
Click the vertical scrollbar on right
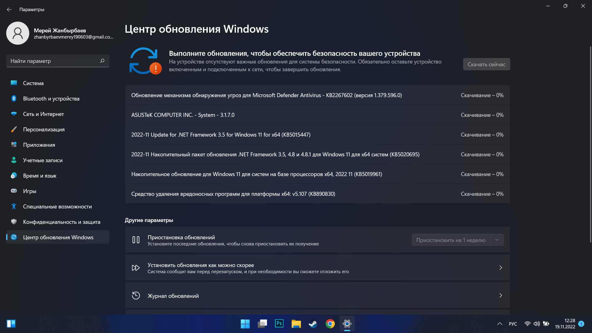click(590, 145)
